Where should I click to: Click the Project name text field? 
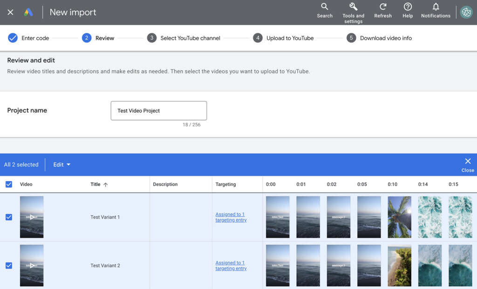[158, 111]
